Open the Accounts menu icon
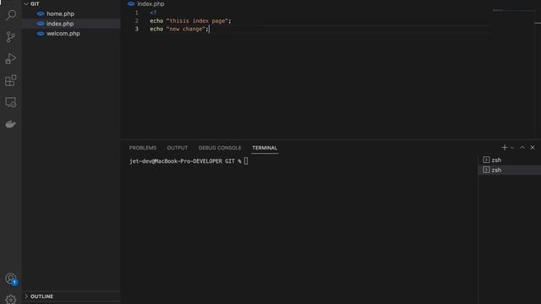 11,279
